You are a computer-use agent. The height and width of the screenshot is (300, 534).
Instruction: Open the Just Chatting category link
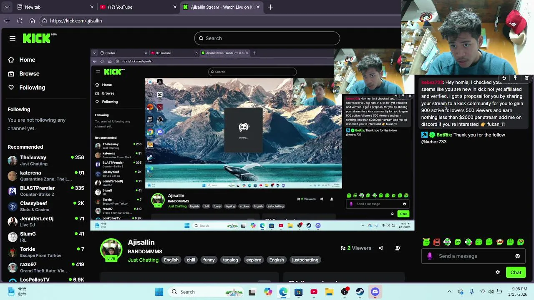tap(143, 260)
